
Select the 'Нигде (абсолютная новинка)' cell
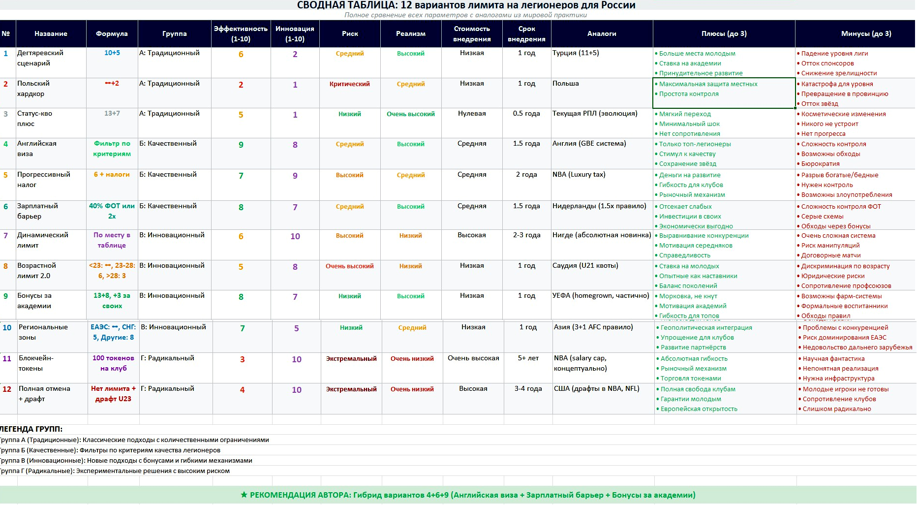(602, 235)
